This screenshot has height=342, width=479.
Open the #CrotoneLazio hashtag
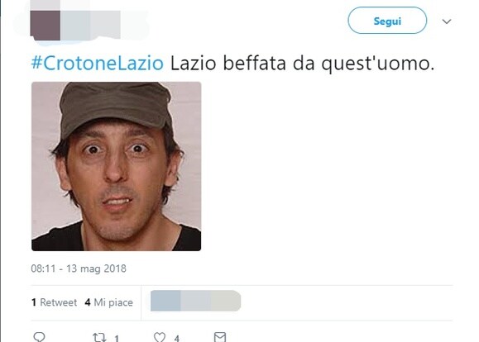click(98, 63)
